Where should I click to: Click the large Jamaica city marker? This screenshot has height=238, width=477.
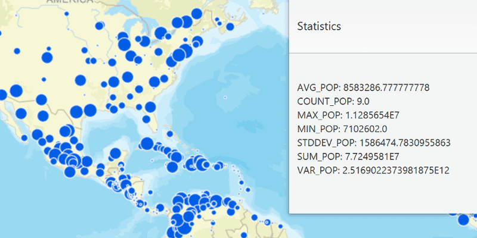tap(172, 167)
